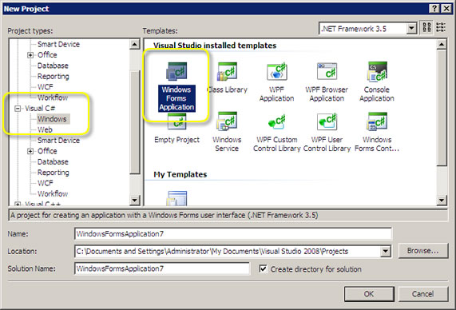The height and width of the screenshot is (310, 456).
Task: Click down arrow of Templates scrollbar
Action: [442, 200]
